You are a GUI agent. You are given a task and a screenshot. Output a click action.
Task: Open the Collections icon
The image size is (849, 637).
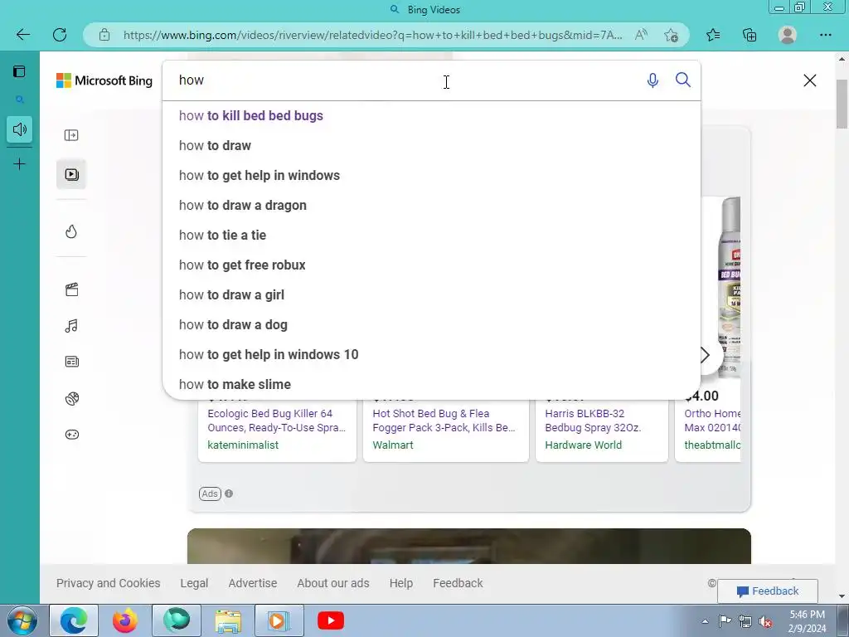[x=750, y=35]
